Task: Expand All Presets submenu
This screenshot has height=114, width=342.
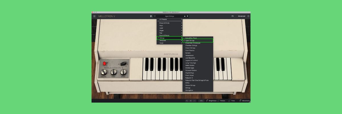Action: [170, 19]
